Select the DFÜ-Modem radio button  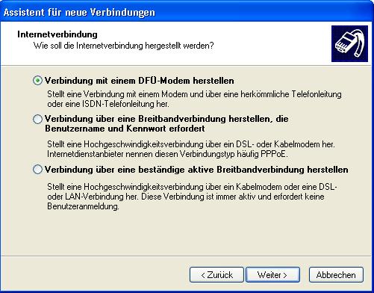(x=37, y=81)
